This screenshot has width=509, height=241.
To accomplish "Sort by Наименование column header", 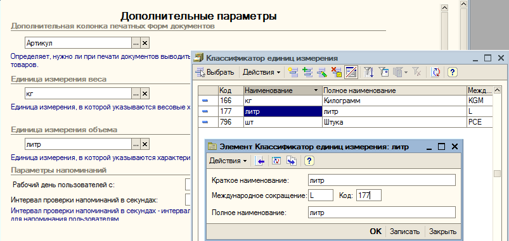I will [283, 90].
